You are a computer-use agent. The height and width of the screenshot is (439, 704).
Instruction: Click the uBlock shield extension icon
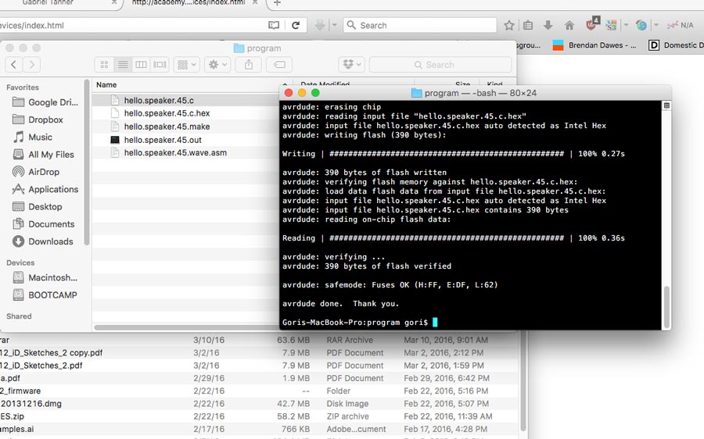(x=592, y=24)
